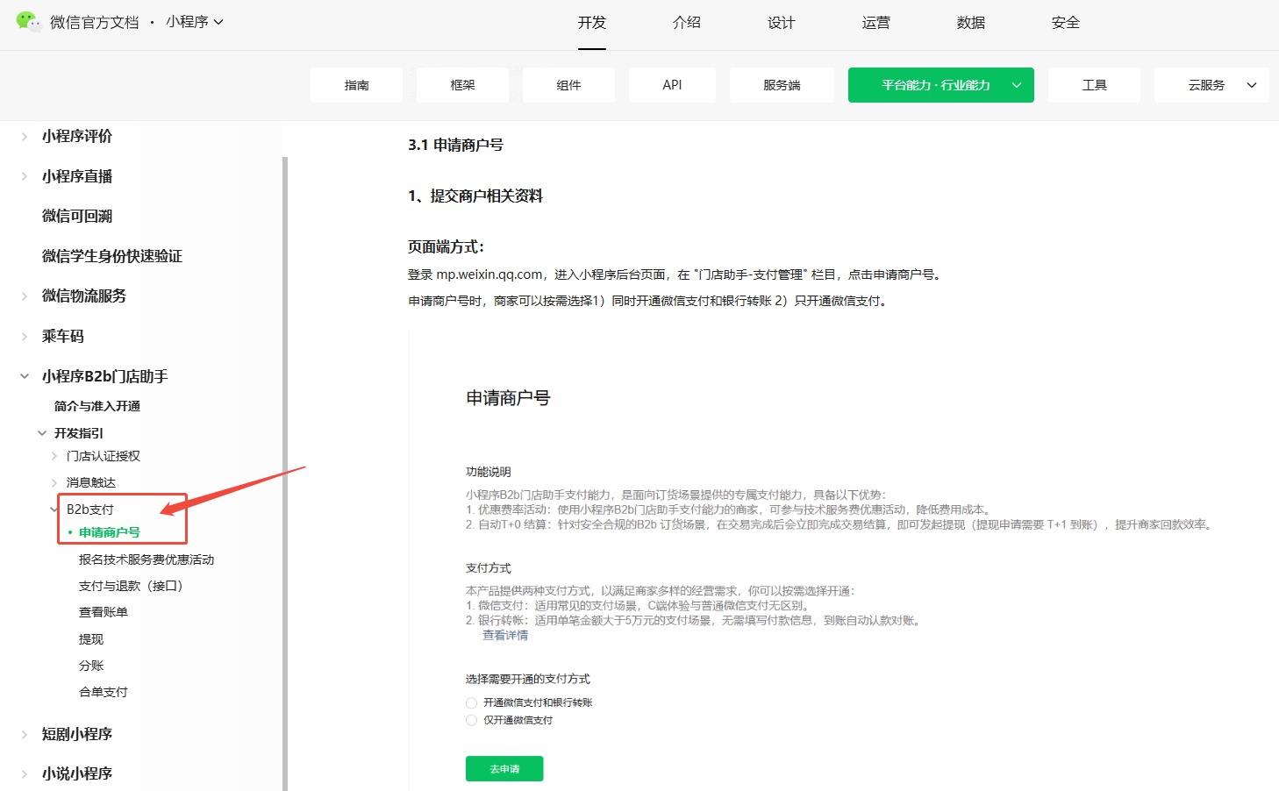Switch to the 设计 top tab
Viewport: 1279px width, 791px height.
(x=782, y=23)
